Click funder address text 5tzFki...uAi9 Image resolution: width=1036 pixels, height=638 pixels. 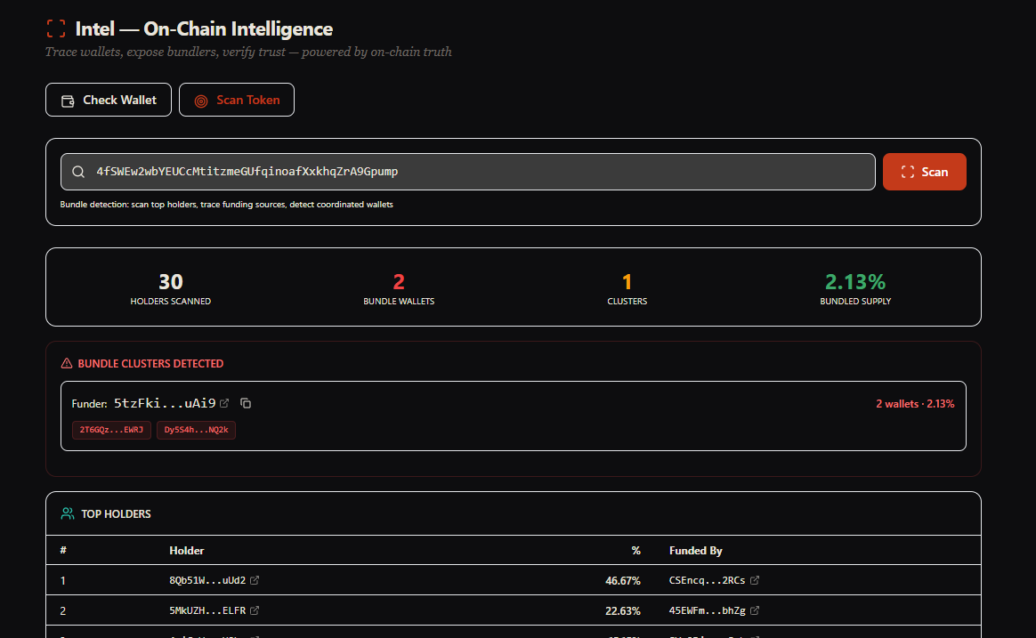pyautogui.click(x=165, y=403)
